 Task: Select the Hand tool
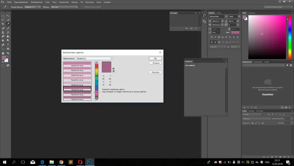tap(3, 53)
